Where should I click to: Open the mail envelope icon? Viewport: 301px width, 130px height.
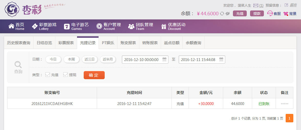(256, 5)
